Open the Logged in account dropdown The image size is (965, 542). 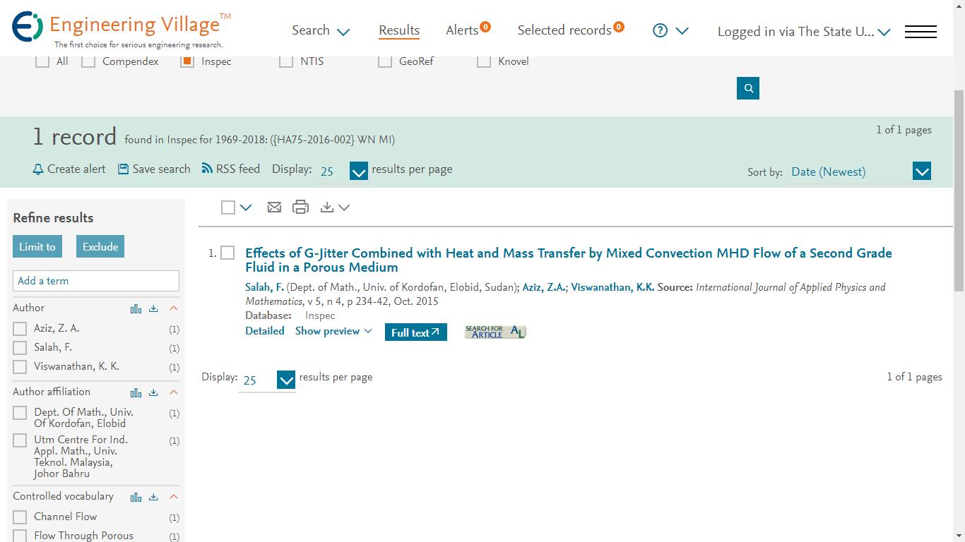pyautogui.click(x=803, y=32)
